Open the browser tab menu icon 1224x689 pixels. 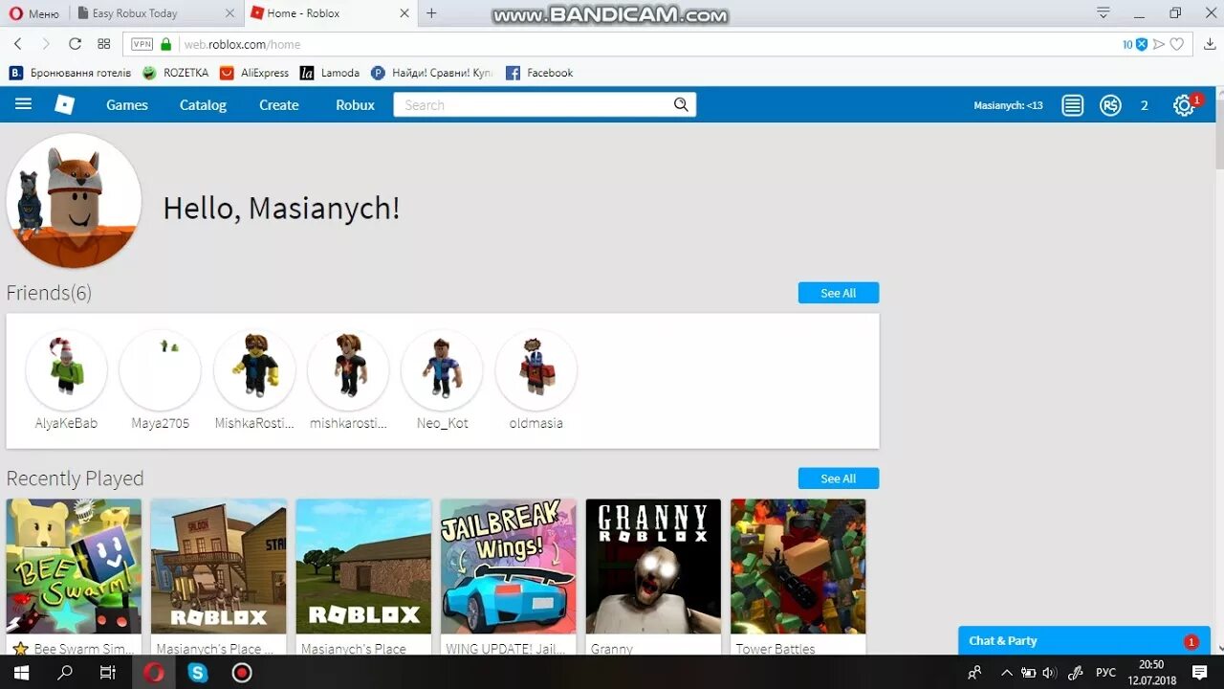1104,13
